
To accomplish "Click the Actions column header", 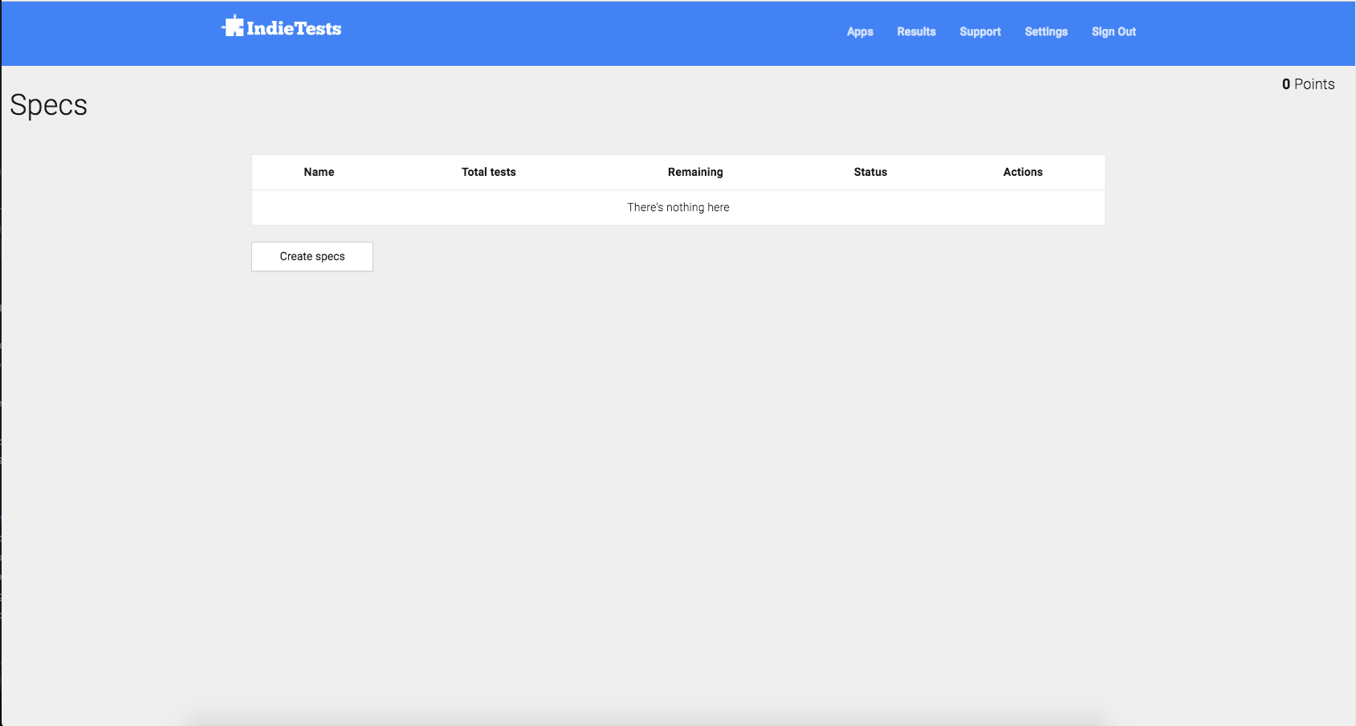I will (x=1023, y=172).
